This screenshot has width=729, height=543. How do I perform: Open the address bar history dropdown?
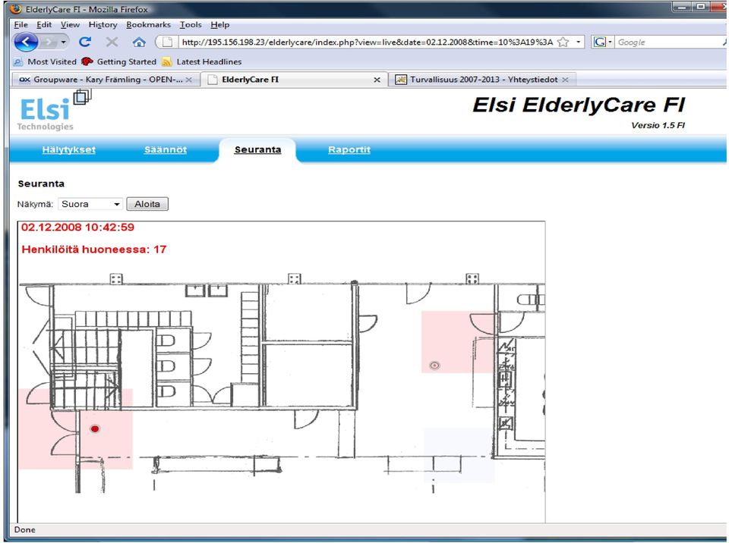click(x=578, y=42)
